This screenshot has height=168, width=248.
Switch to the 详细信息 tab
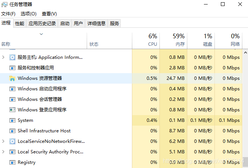click(x=96, y=24)
